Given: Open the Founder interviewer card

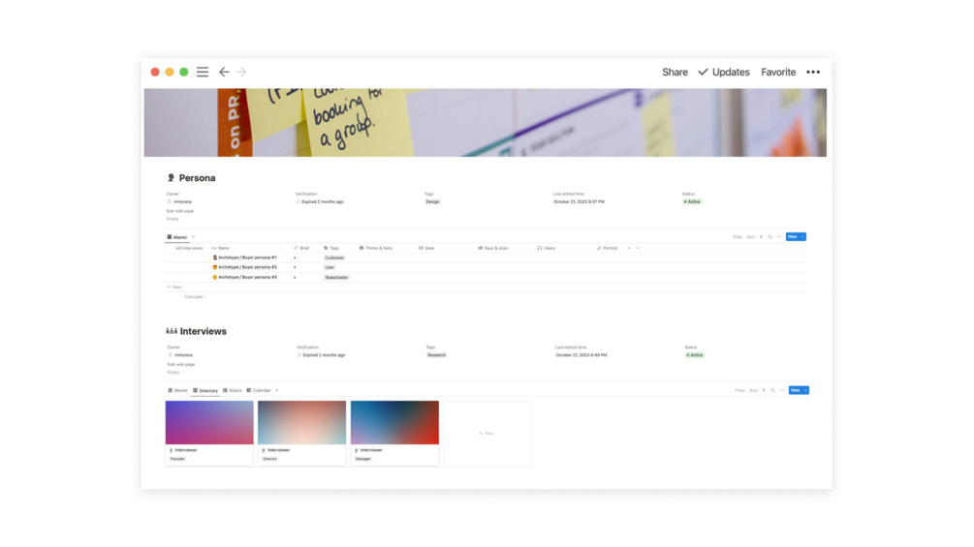Looking at the screenshot, I should (x=209, y=433).
